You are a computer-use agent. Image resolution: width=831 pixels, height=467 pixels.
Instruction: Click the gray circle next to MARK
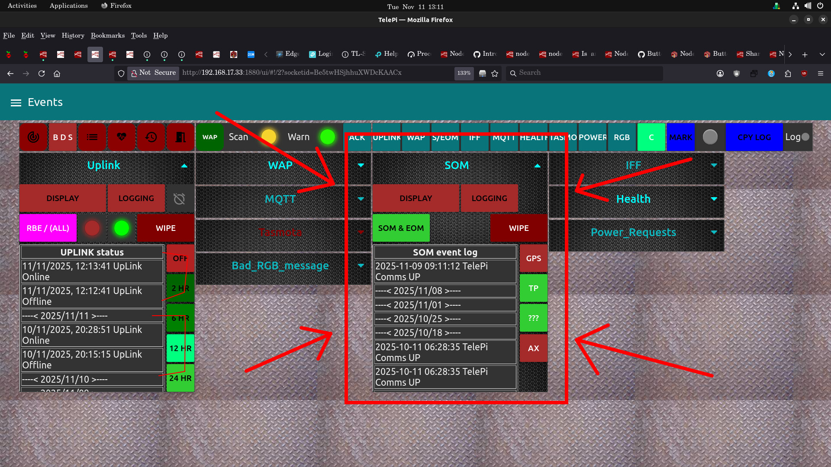click(710, 137)
